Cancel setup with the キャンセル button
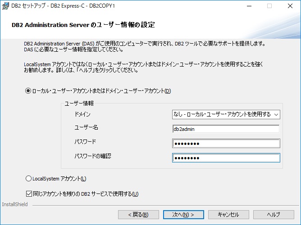This screenshot has height=225, width=301. [x=228, y=215]
